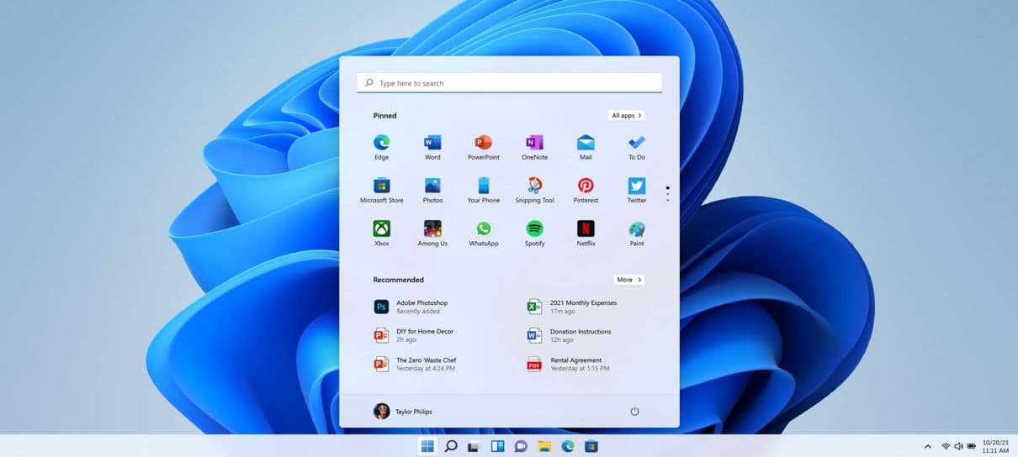Open the Xbox app
This screenshot has width=1018, height=457.
click(381, 232)
